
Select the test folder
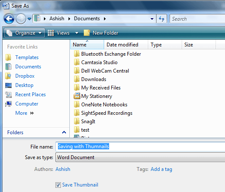(85, 130)
